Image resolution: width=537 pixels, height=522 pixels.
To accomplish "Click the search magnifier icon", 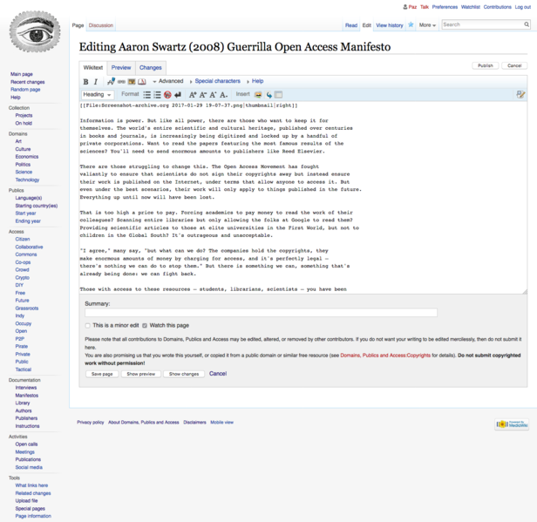I will click(x=527, y=24).
